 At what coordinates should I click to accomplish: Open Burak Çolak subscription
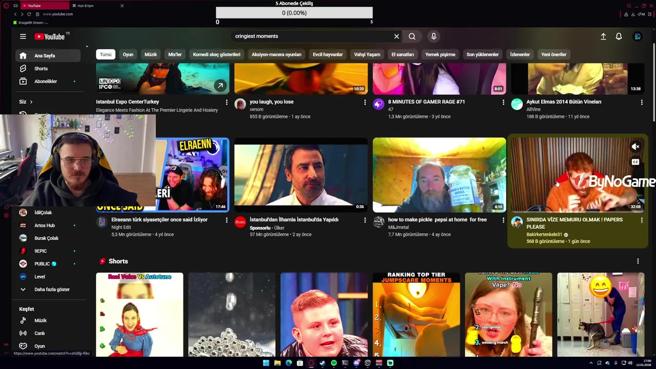pyautogui.click(x=47, y=238)
